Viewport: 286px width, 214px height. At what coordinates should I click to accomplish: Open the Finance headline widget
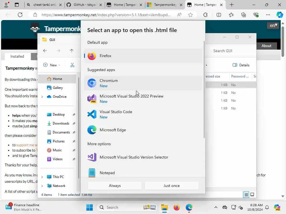click(23, 207)
